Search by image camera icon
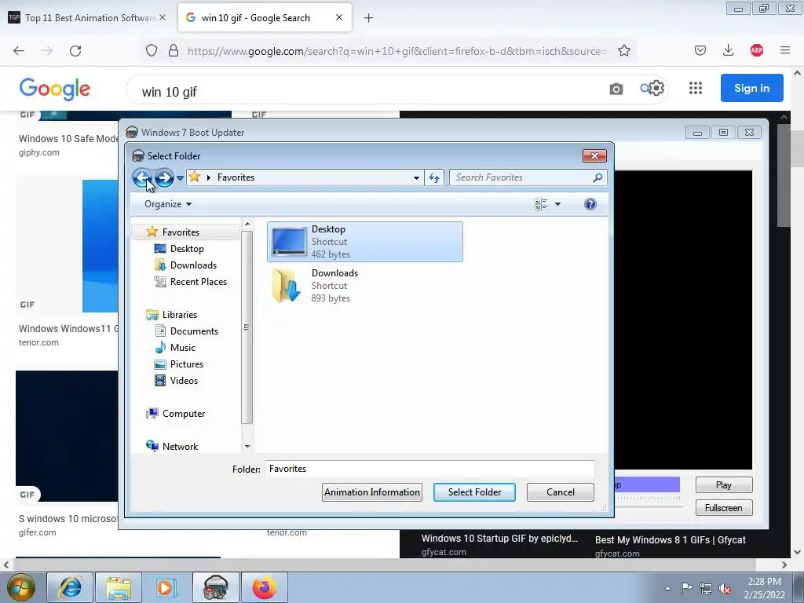Viewport: 804px width, 603px height. (x=616, y=90)
